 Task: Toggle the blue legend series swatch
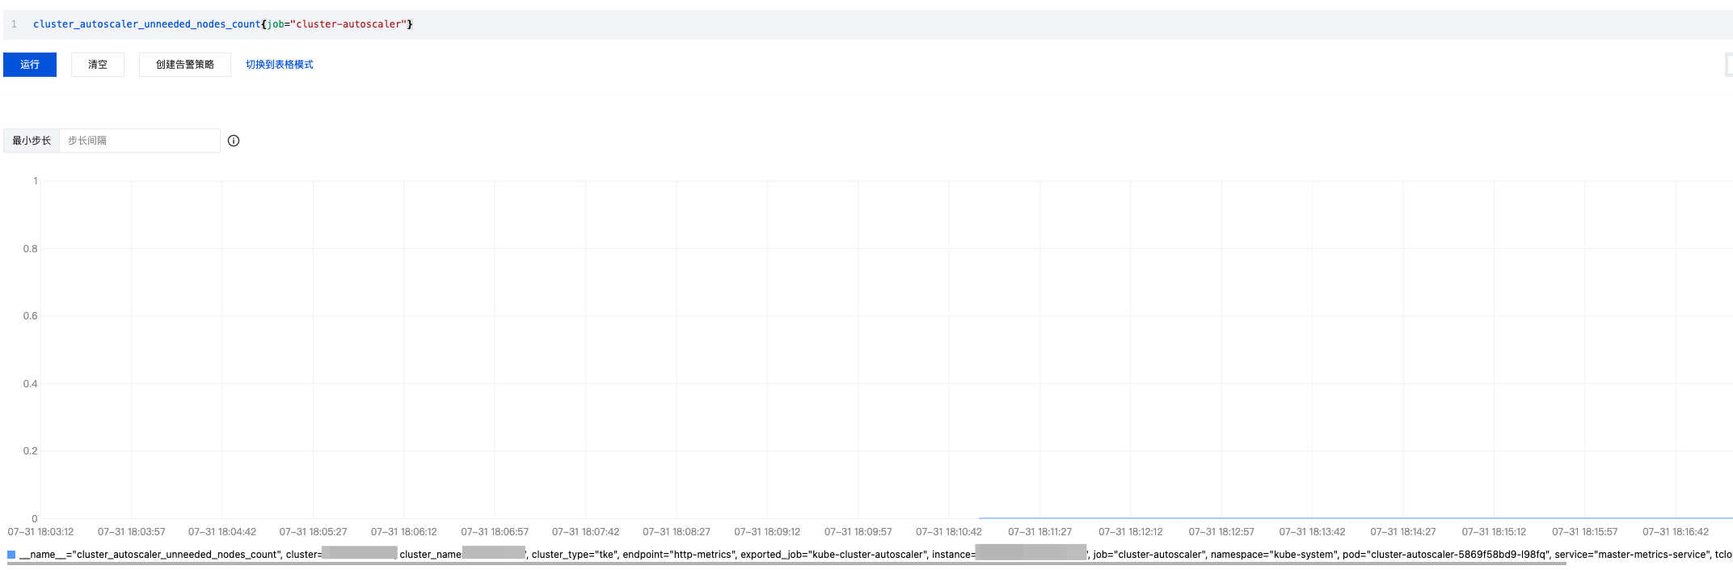click(x=11, y=555)
